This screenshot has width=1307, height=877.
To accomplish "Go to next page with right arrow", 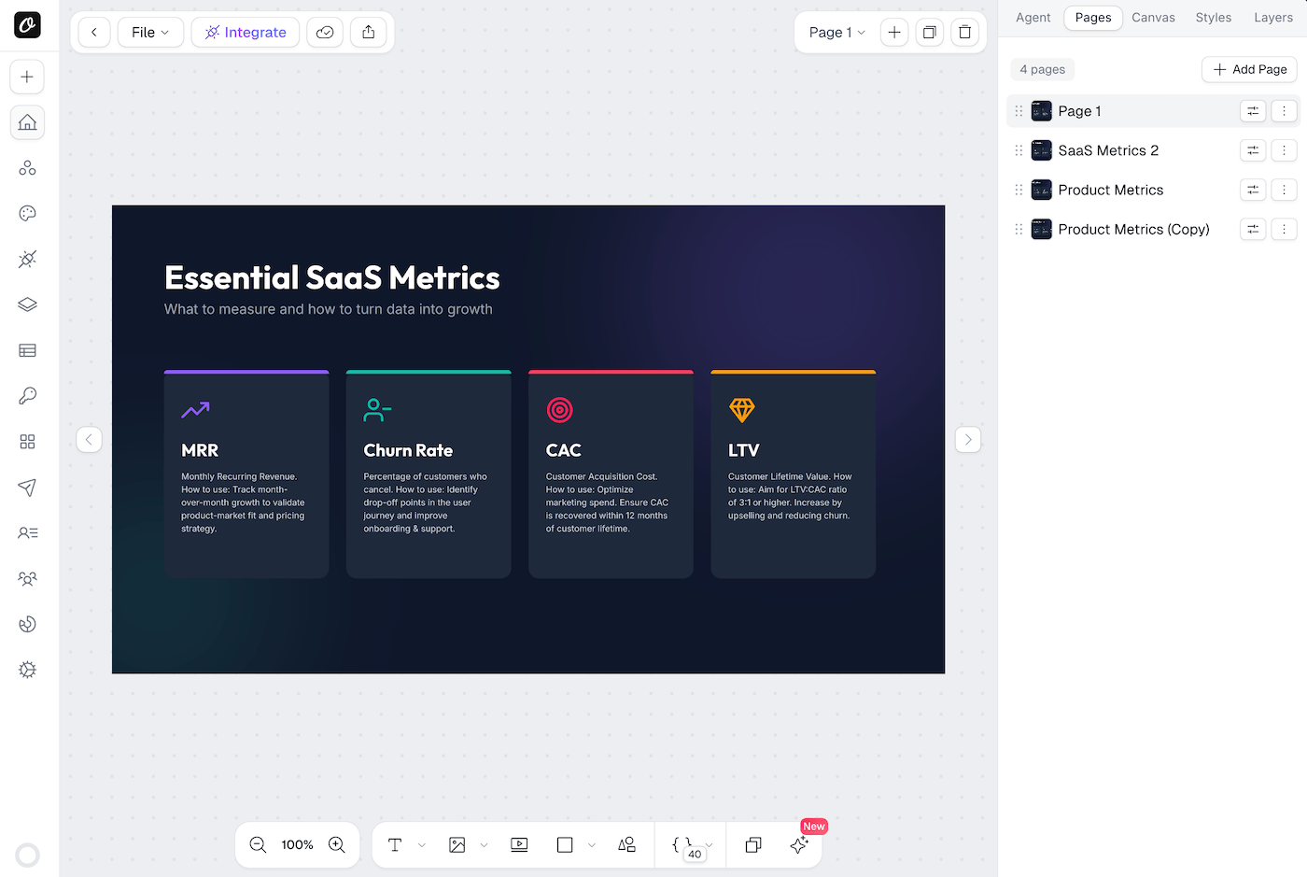I will point(968,439).
